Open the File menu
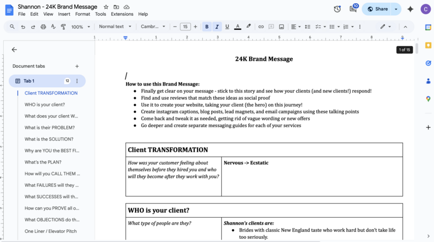Viewport: 434px width, 242px height. click(22, 14)
